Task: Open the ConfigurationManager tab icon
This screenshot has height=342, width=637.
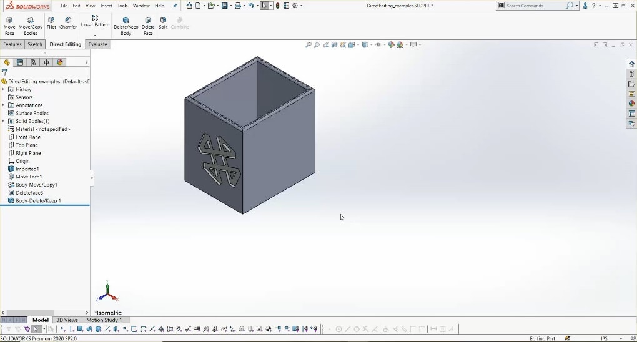Action: [33, 62]
